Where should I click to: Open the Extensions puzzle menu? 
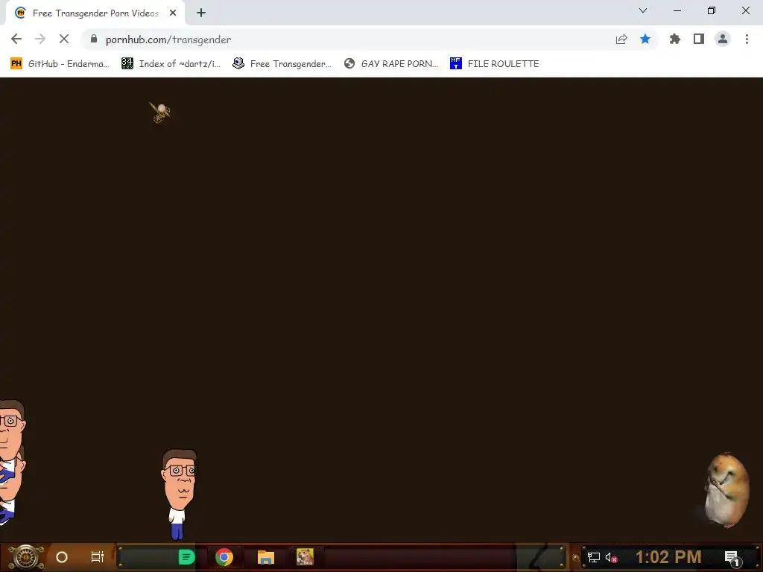click(675, 39)
